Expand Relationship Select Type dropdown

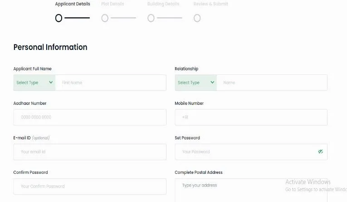195,83
